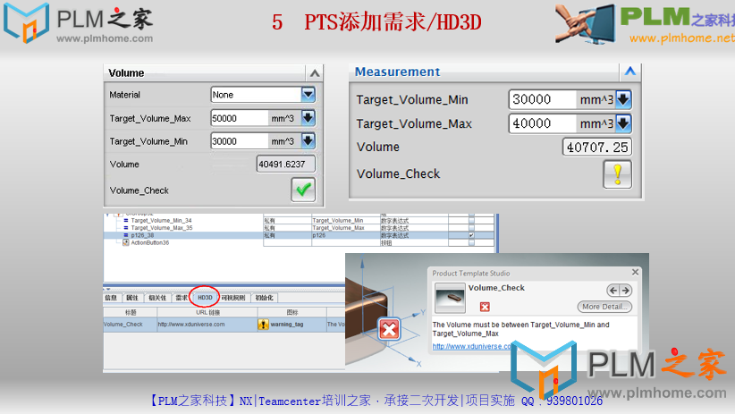Screen dimensions: 735x414
Task: Click the expression icon beside Target_Volume_Min_34
Action: [x=125, y=220]
